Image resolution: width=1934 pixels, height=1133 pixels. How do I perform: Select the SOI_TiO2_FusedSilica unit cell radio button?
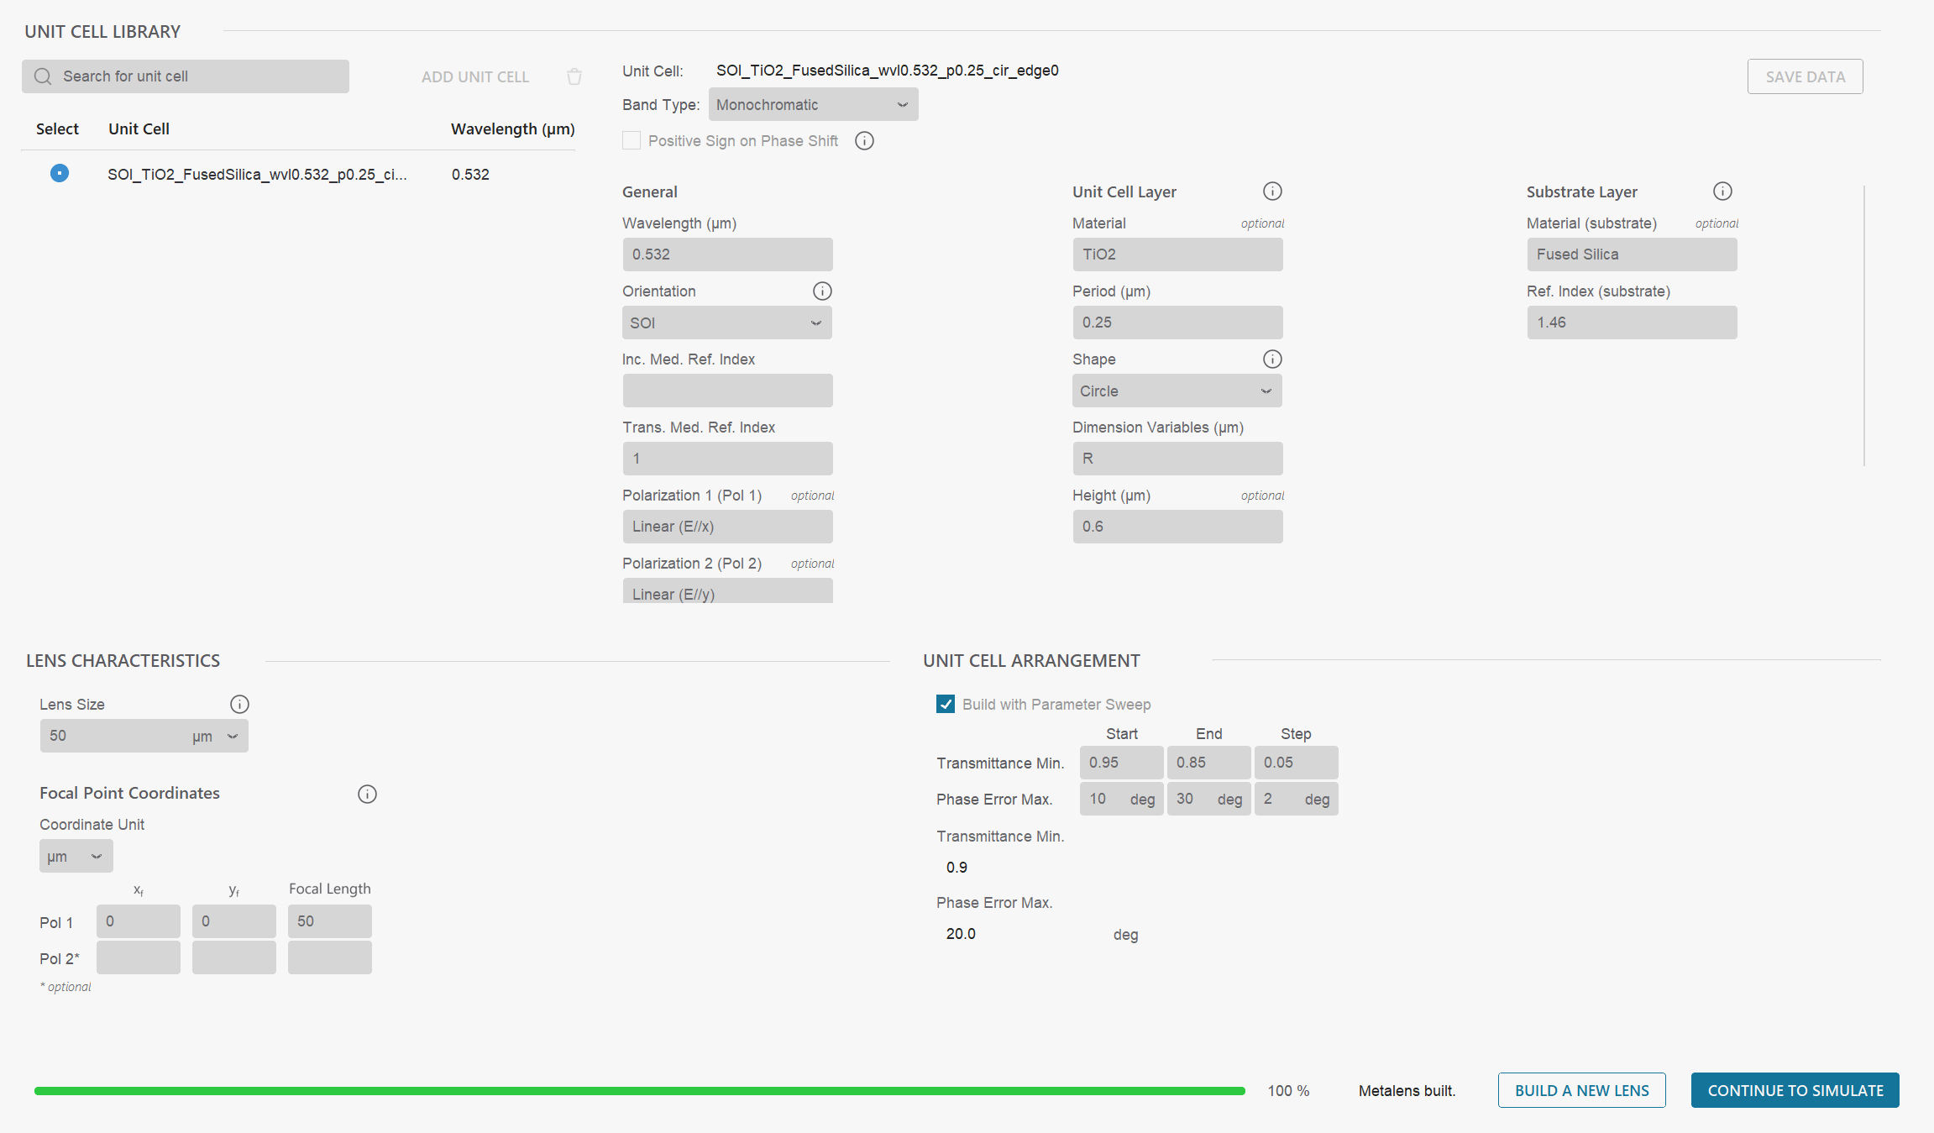click(x=60, y=173)
